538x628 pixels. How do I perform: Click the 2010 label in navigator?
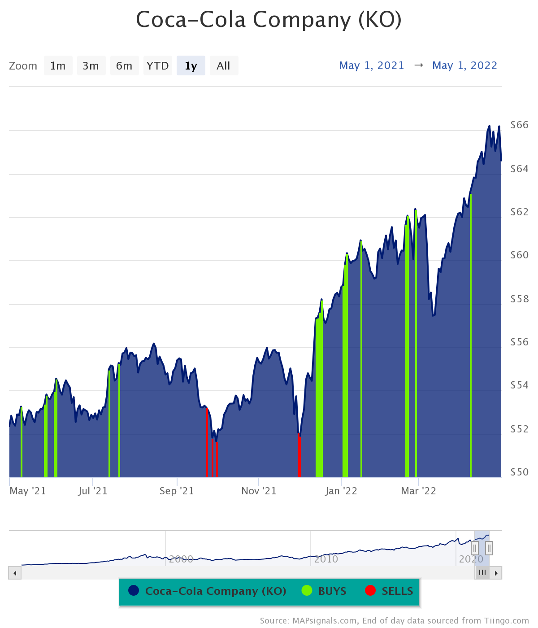tap(326, 559)
